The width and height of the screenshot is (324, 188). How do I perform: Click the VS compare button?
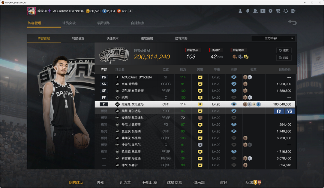tap(290, 111)
